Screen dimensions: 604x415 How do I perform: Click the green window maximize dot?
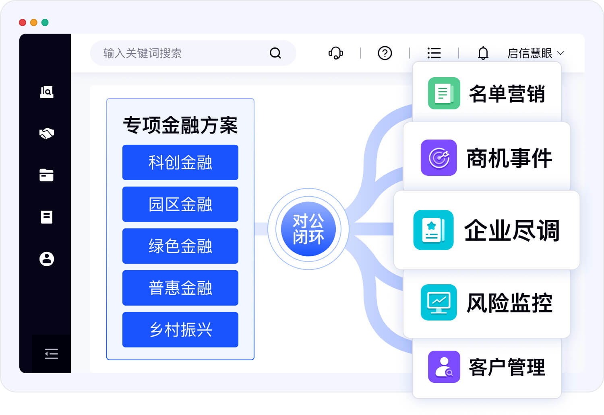click(45, 23)
